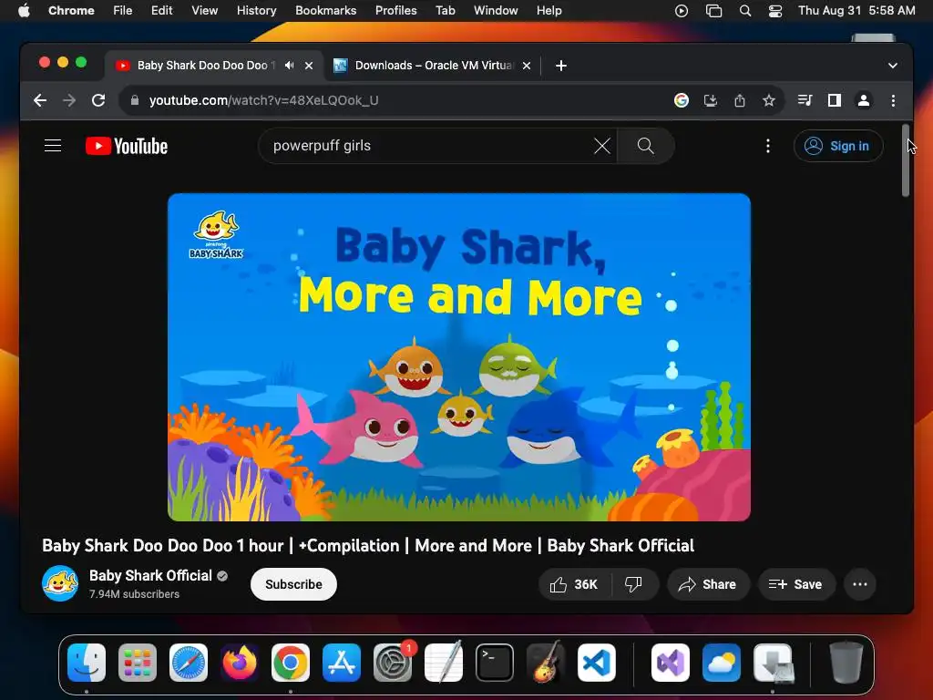Click the YouTube search magnifier button
This screenshot has height=700, width=933.
[646, 146]
